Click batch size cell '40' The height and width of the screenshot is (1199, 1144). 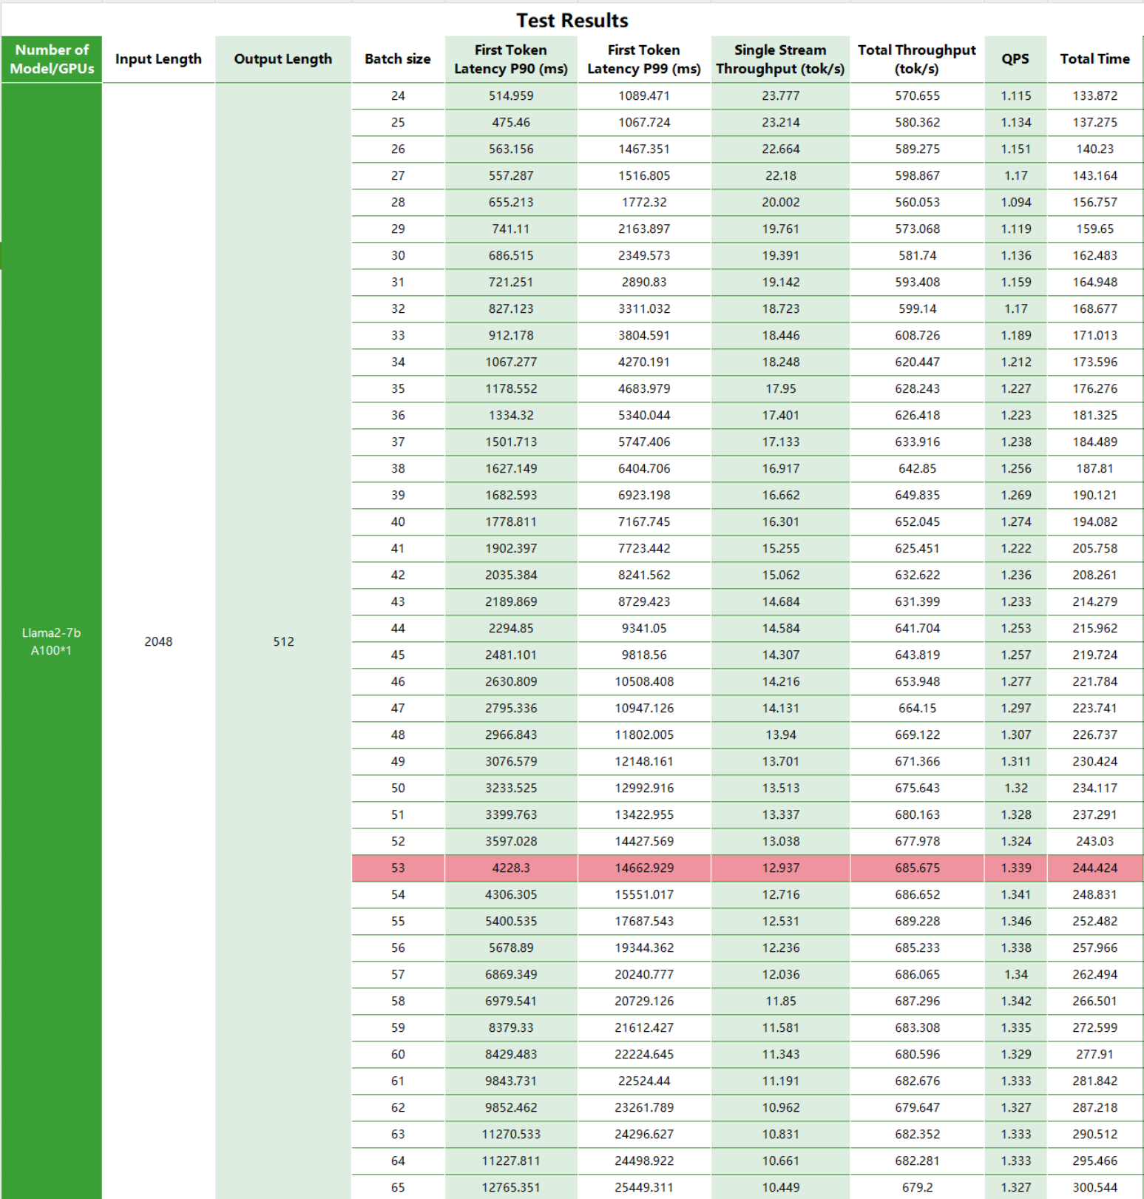pos(398,521)
